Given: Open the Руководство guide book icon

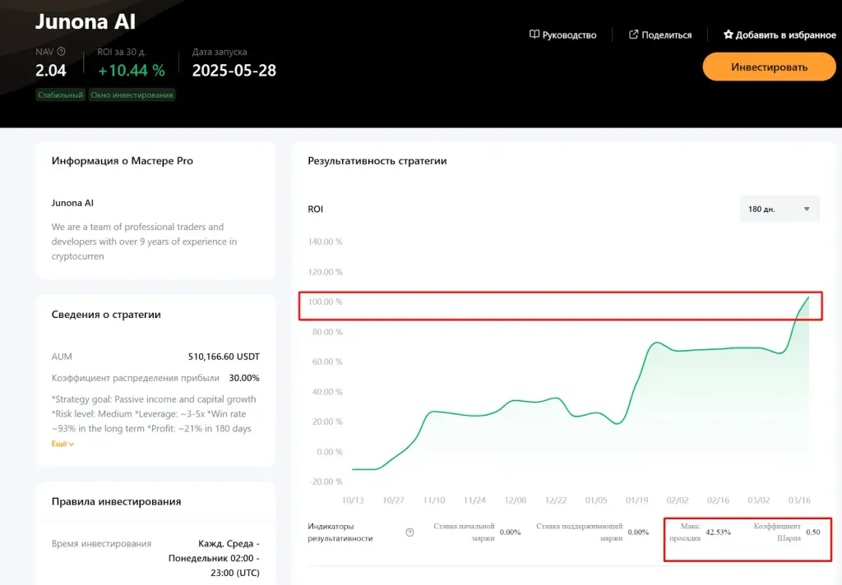Looking at the screenshot, I should [x=534, y=35].
